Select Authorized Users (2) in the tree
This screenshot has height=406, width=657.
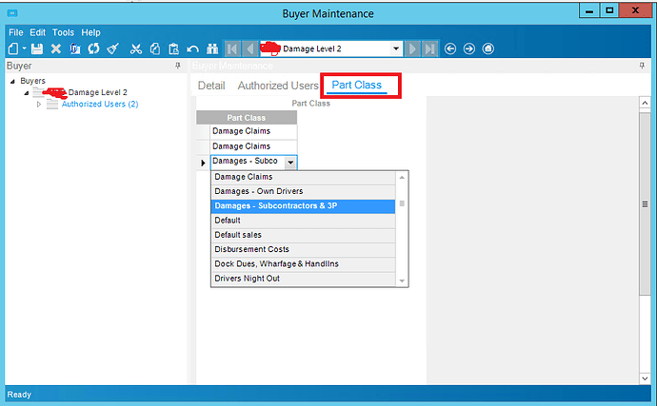(x=100, y=104)
